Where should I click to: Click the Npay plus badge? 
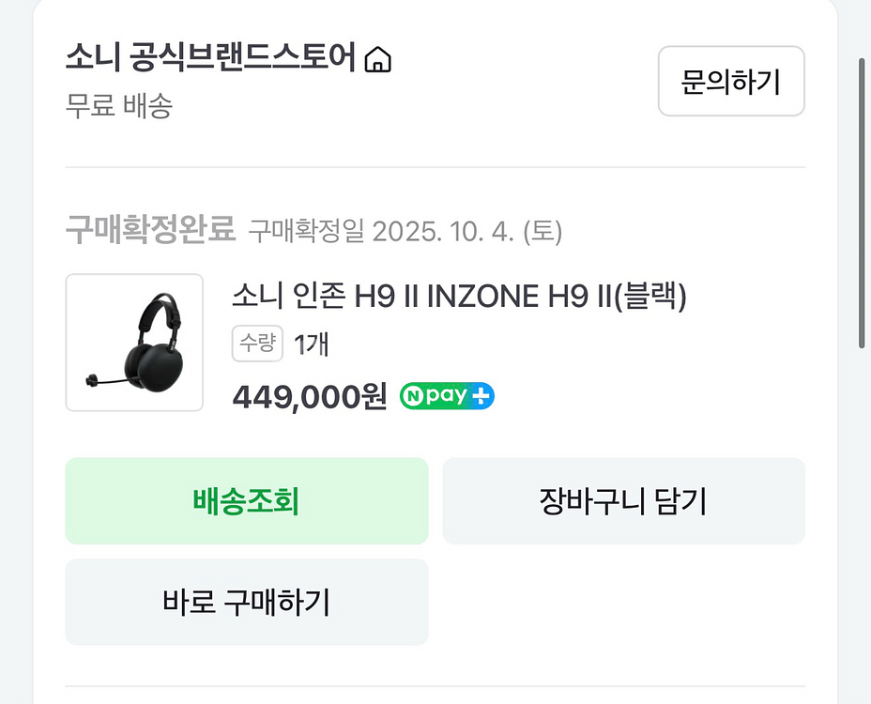[447, 396]
